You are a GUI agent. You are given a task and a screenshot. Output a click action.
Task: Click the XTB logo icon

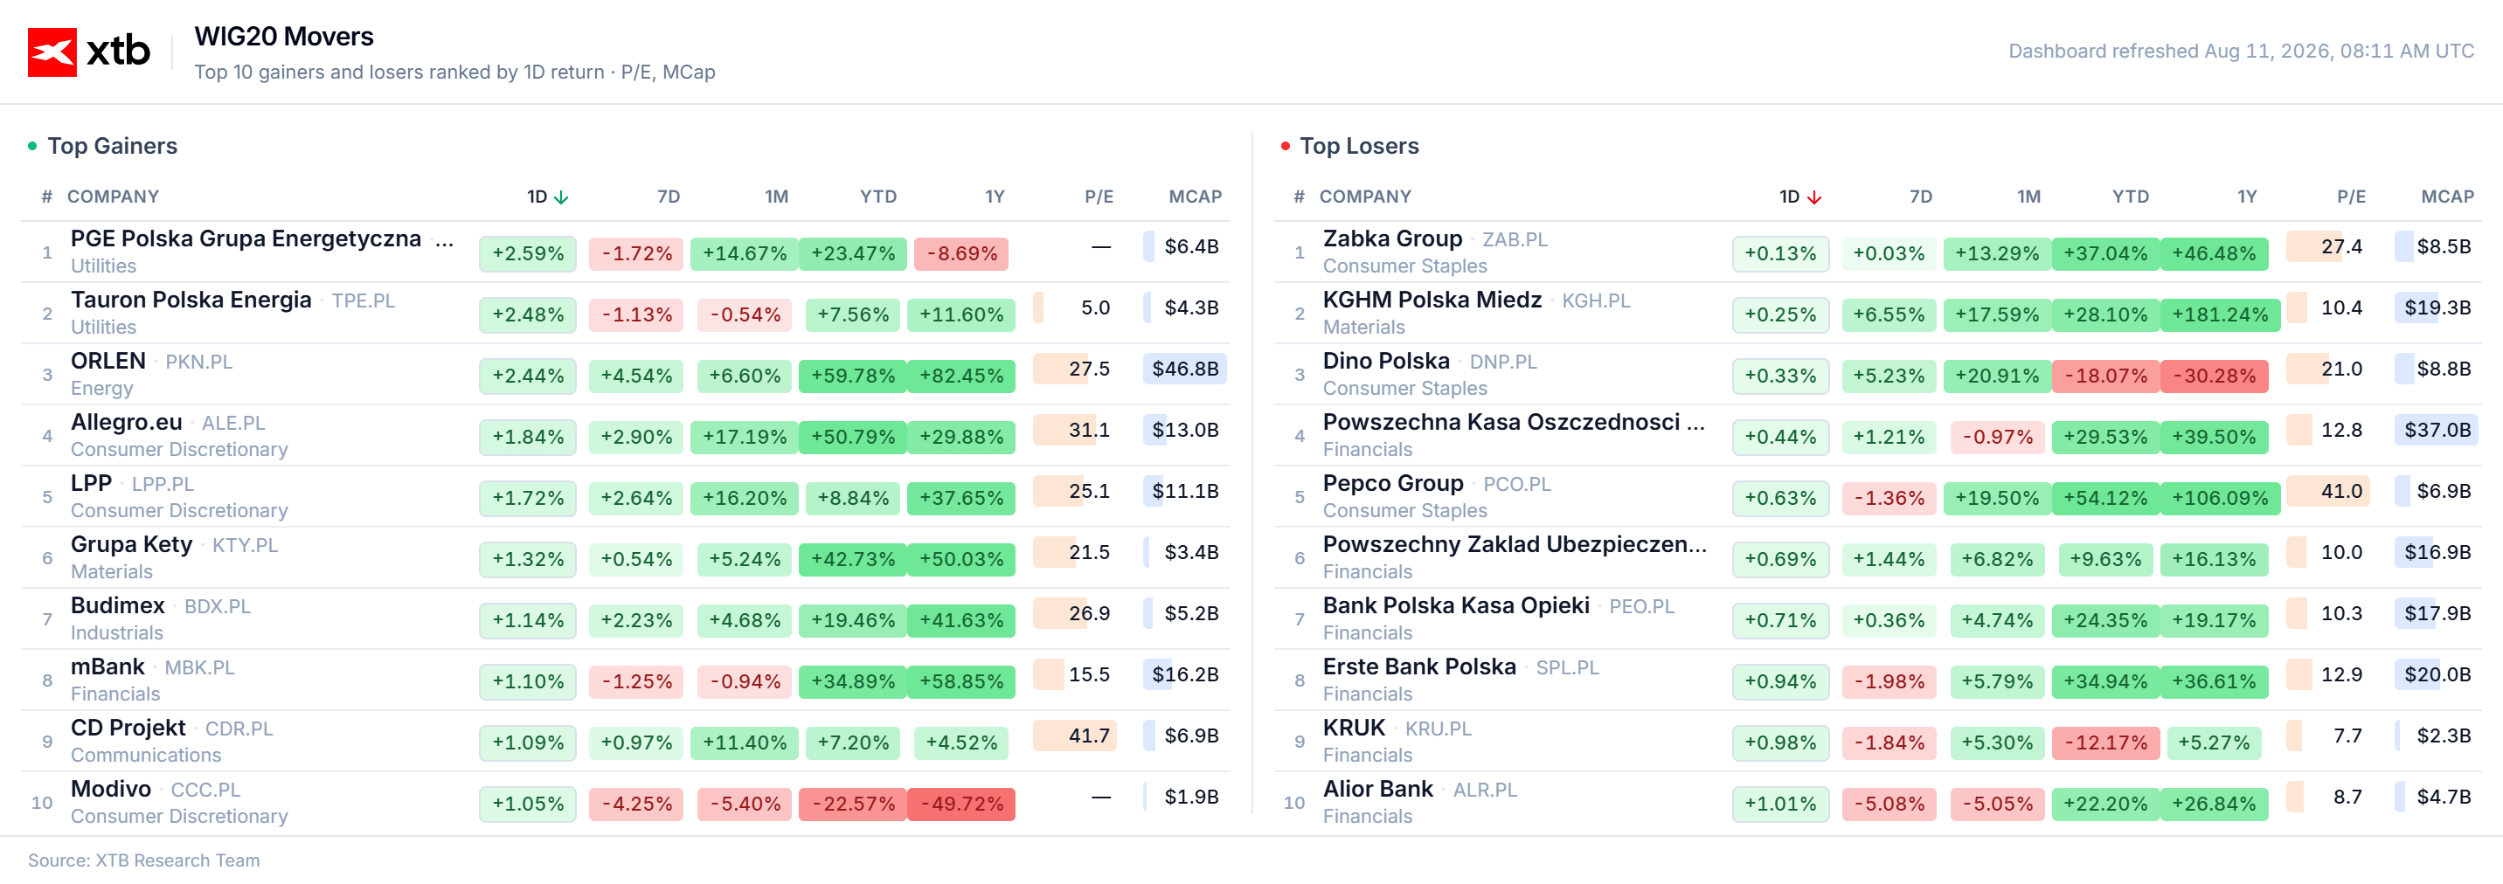point(52,52)
